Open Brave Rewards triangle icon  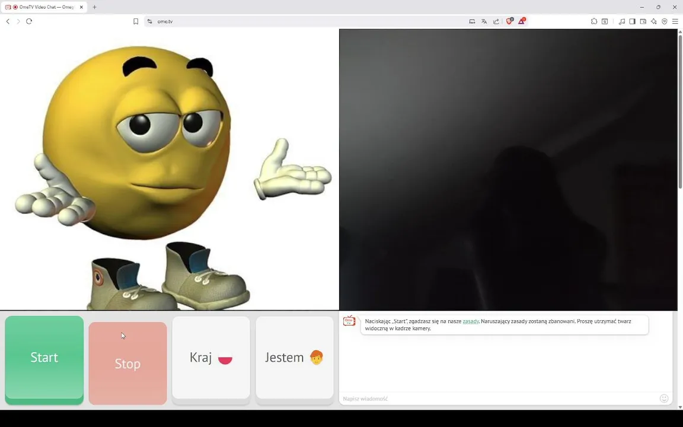point(521,21)
